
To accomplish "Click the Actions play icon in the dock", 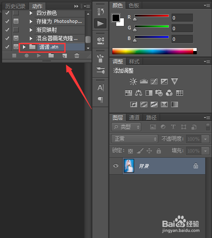I will tap(100, 23).
